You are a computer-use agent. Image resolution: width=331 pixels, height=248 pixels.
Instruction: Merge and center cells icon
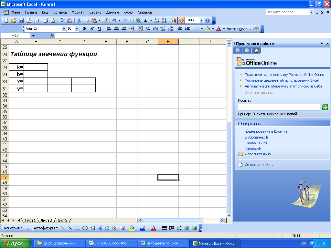(131, 29)
